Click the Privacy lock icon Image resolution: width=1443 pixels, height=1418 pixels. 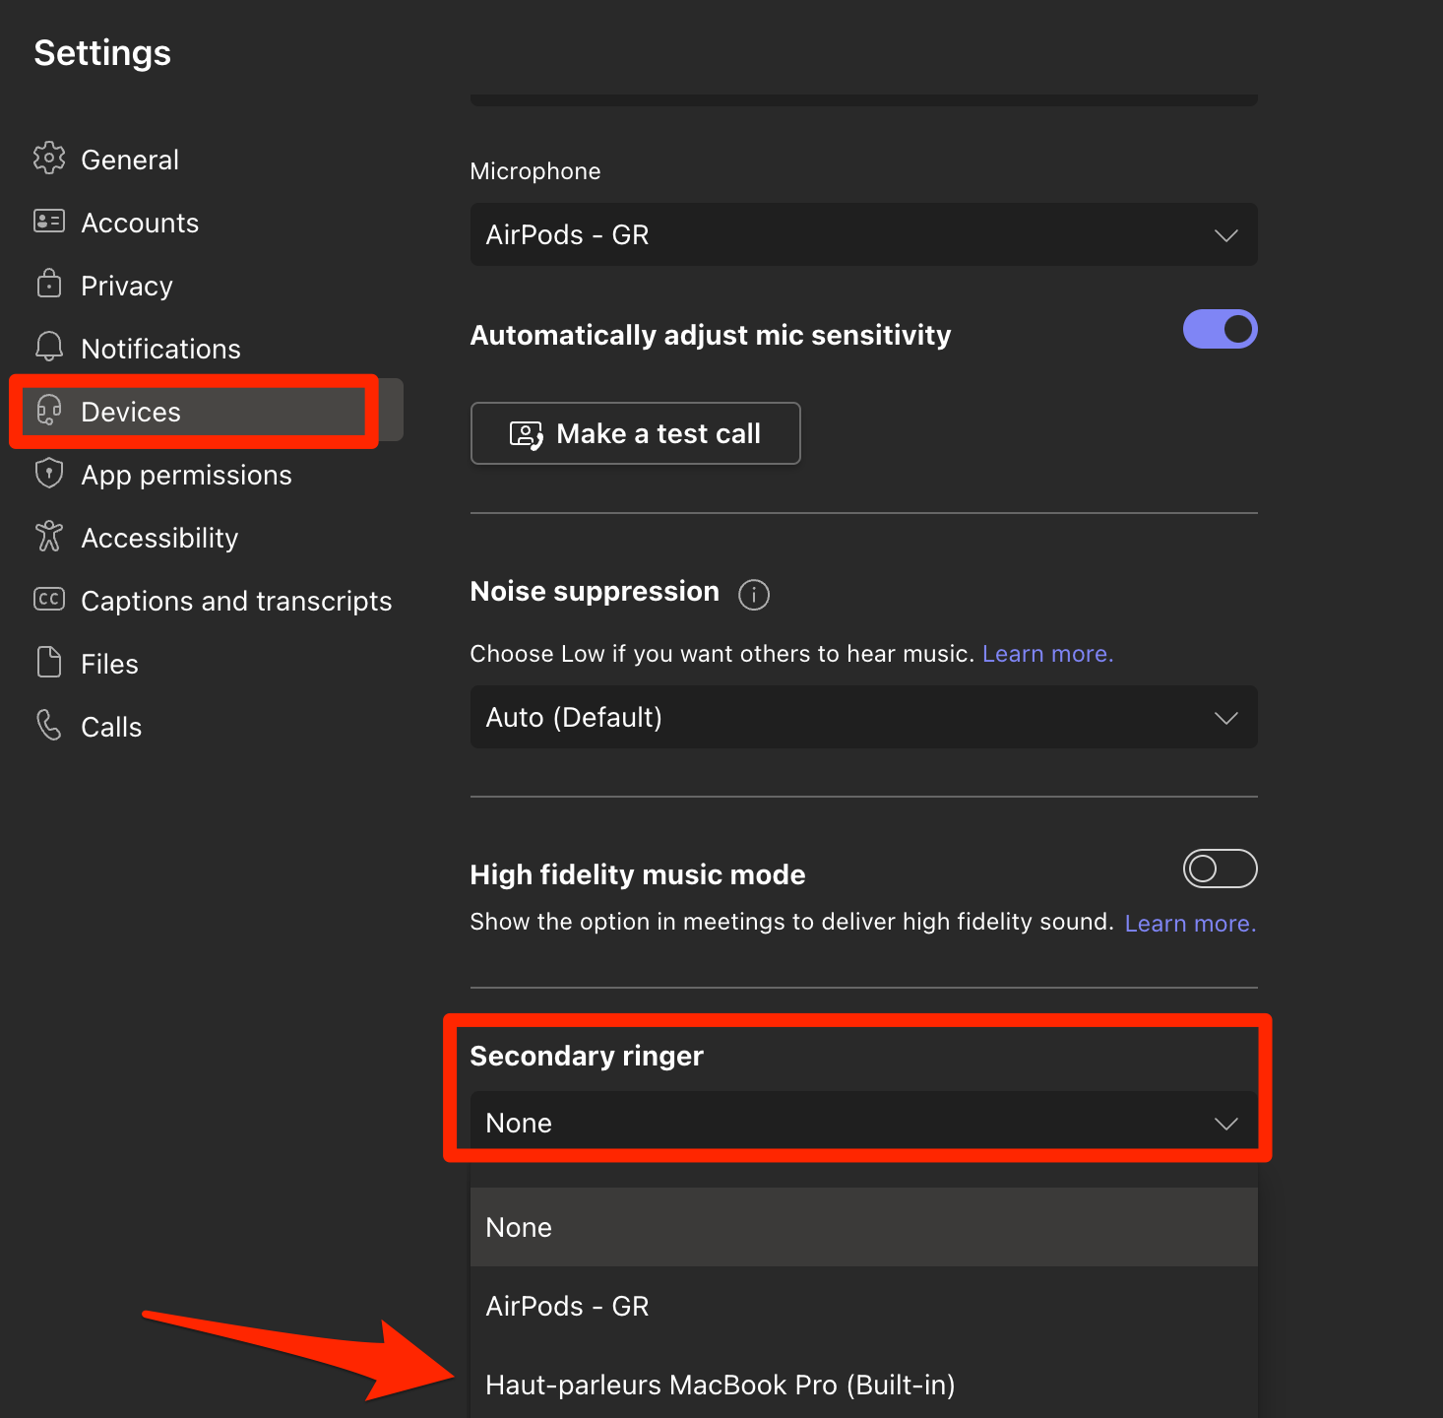pyautogui.click(x=48, y=285)
